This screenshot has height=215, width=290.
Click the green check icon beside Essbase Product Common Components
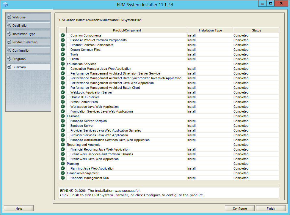click(63, 40)
